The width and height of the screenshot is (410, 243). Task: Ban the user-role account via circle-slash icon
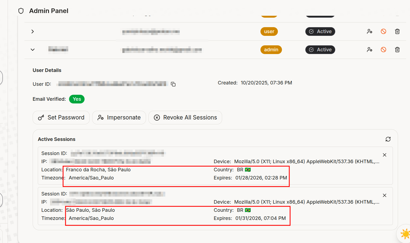[383, 31]
